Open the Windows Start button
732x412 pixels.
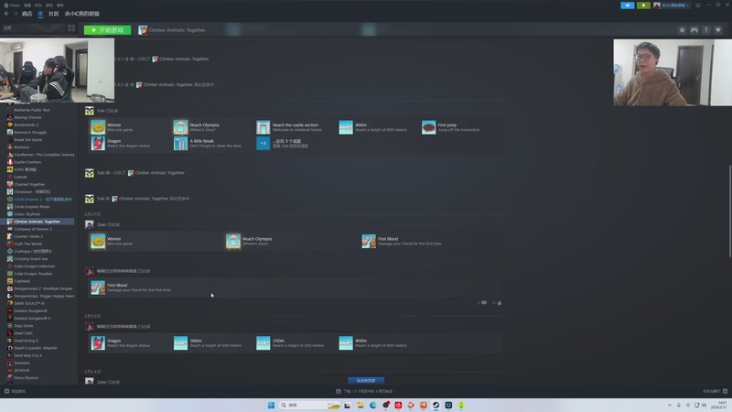(x=271, y=405)
